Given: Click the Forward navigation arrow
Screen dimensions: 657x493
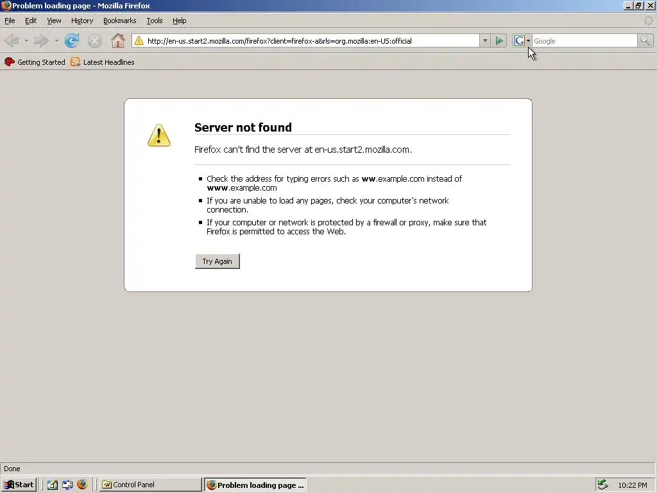Looking at the screenshot, I should tap(41, 40).
